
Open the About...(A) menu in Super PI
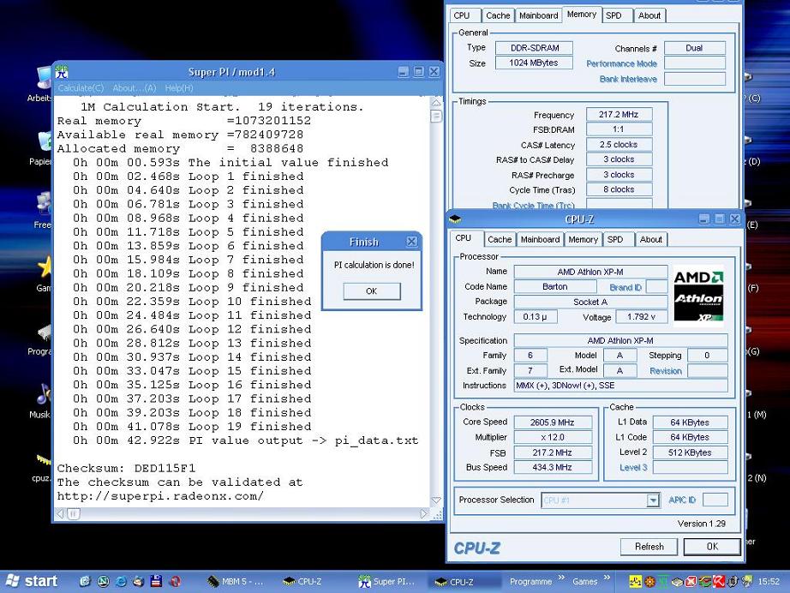(135, 88)
